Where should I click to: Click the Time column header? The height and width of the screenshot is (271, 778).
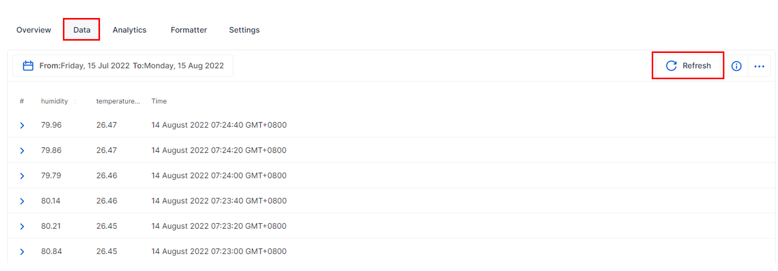click(159, 101)
